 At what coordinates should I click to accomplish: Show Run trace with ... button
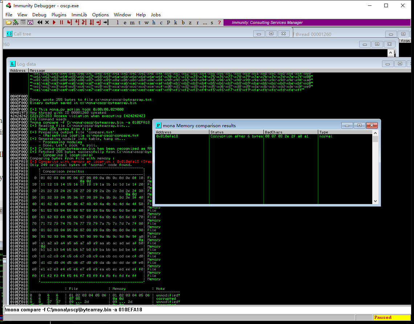[205, 22]
